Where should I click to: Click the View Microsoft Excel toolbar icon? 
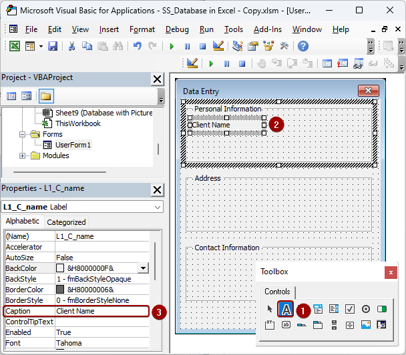[x=15, y=46]
